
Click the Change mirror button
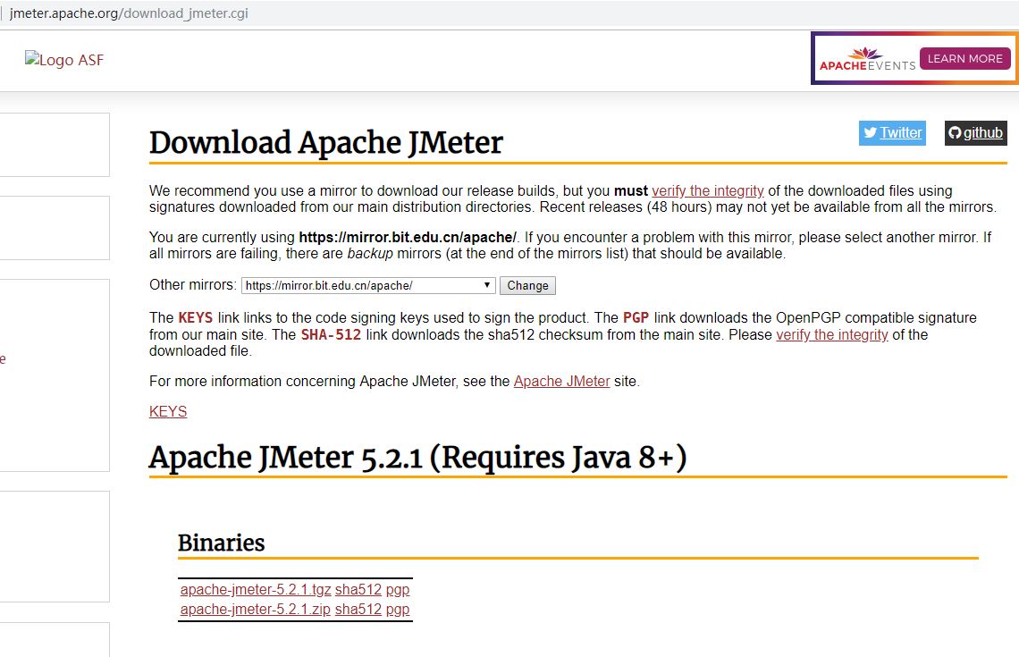(527, 285)
